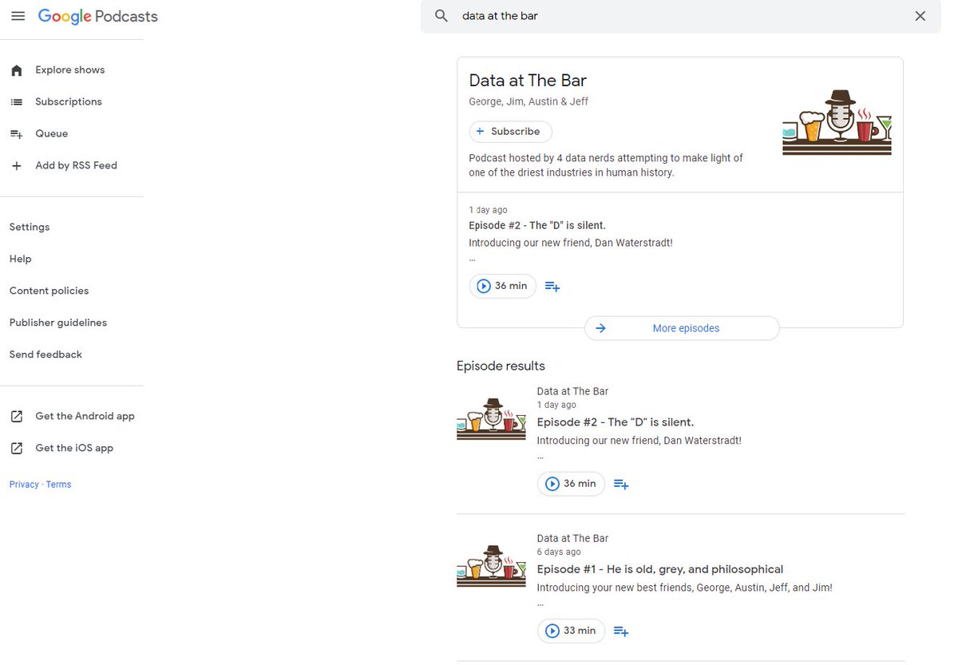The height and width of the screenshot is (665, 958).
Task: Open the hamburger main menu
Action: [x=18, y=16]
